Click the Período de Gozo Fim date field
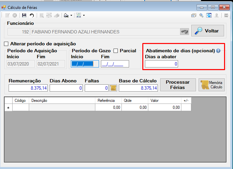Screen dimensions: 233x169 pyautogui.click(x=115, y=64)
